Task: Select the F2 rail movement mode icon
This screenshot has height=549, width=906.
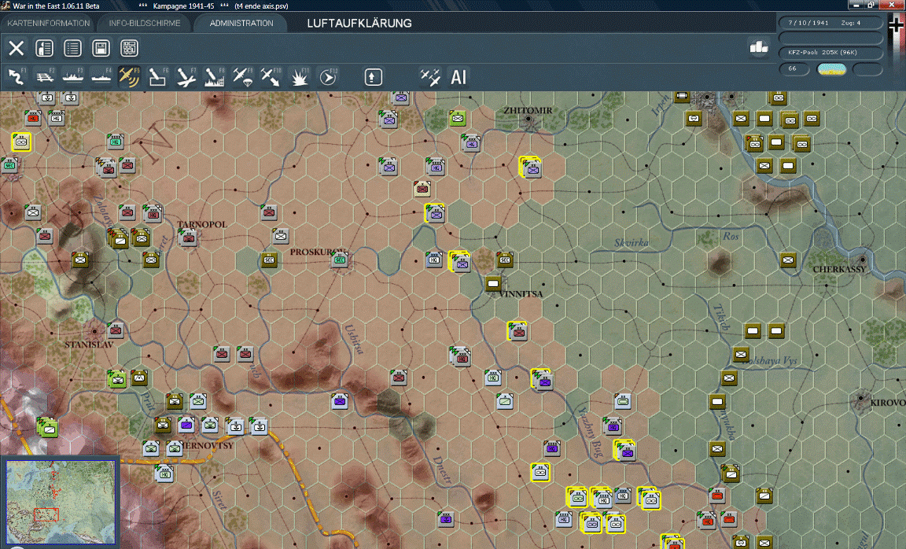Action: tap(45, 77)
